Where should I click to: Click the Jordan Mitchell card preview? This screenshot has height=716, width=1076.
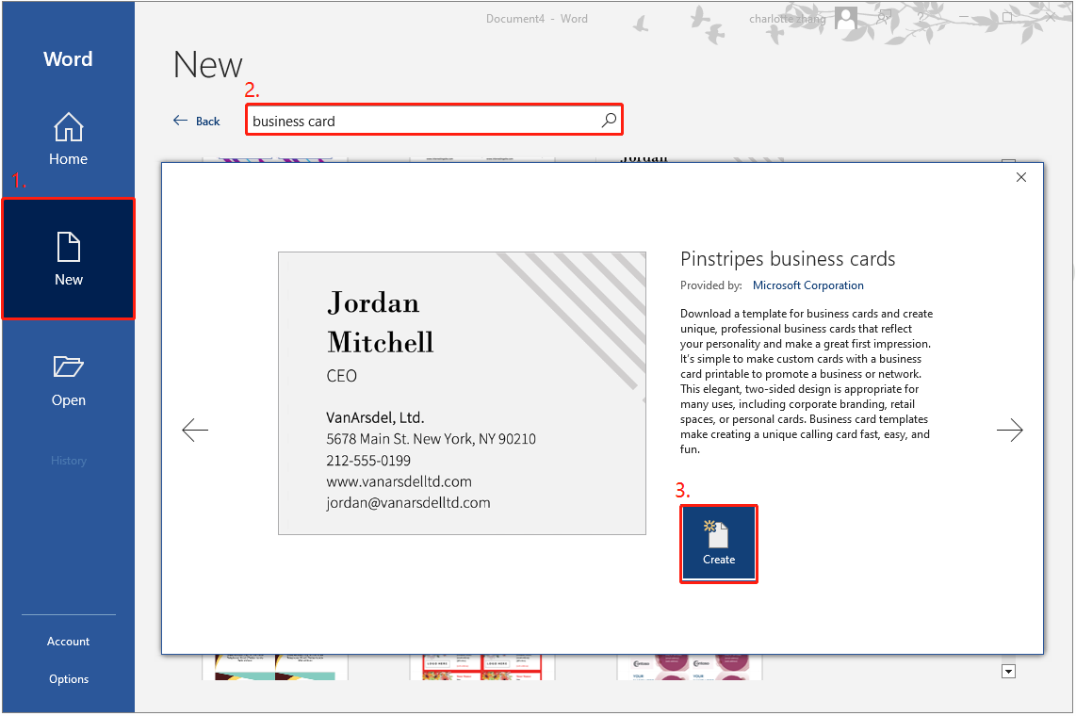(x=462, y=394)
